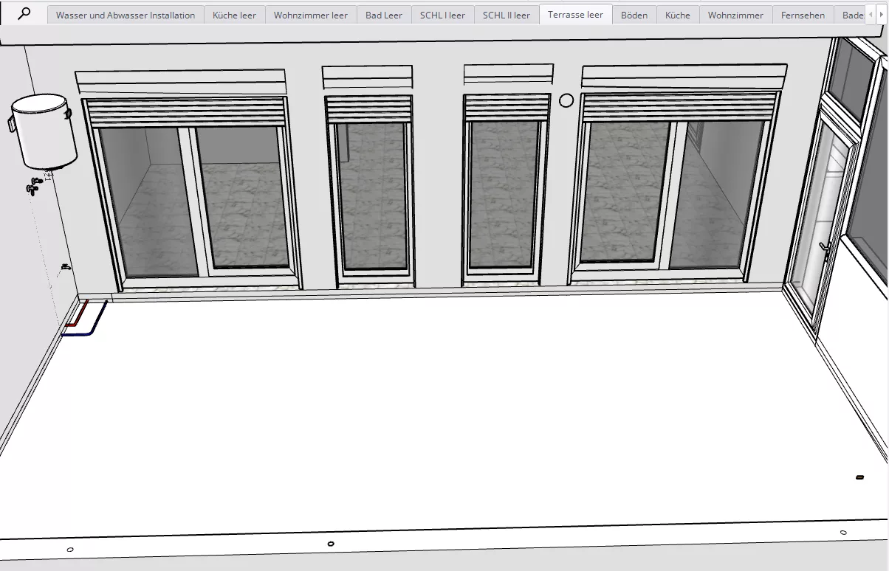This screenshot has height=571, width=889.
Task: Open the Wasser und Abwasser Installation scene
Action: (126, 15)
